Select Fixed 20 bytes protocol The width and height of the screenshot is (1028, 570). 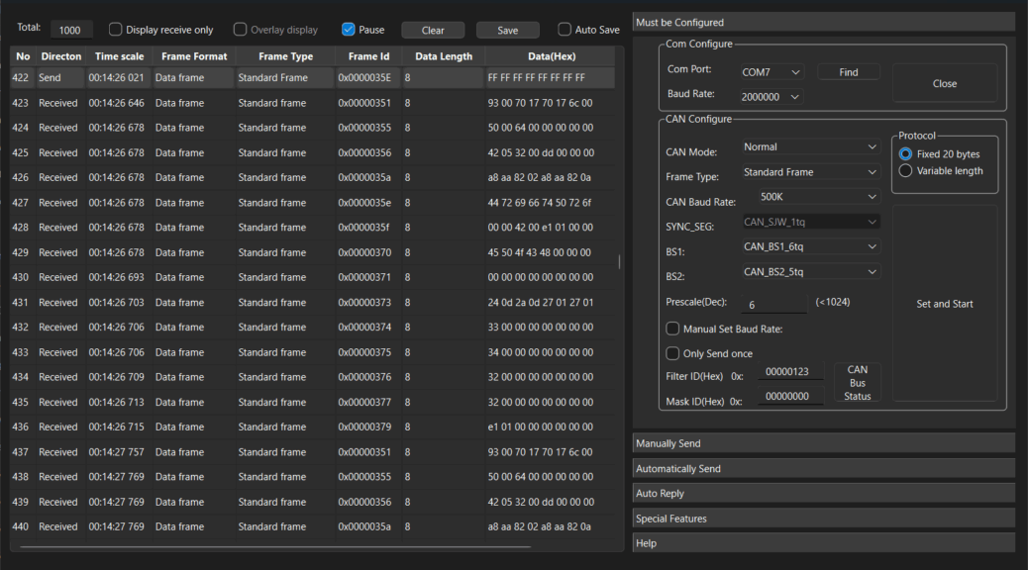coord(905,154)
